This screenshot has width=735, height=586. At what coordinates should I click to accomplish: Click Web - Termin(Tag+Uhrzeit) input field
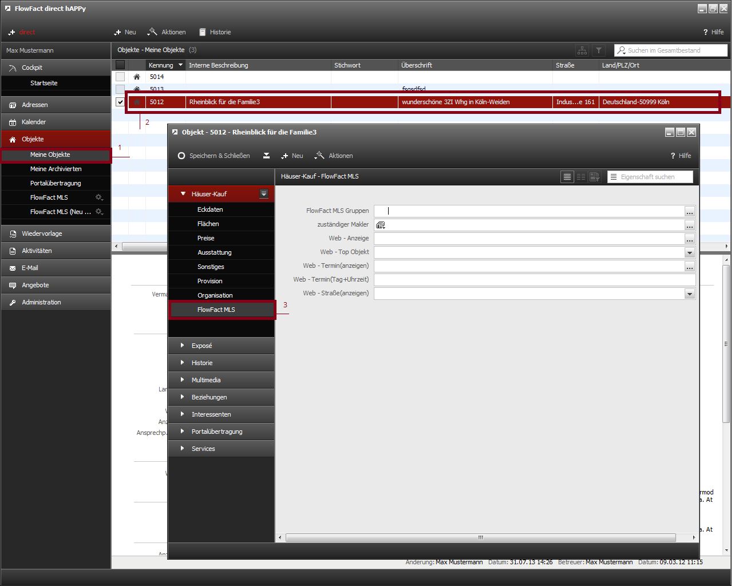[x=535, y=280]
